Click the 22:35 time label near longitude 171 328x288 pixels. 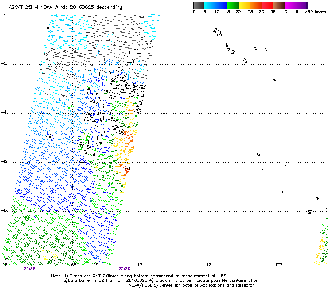pos(124,269)
